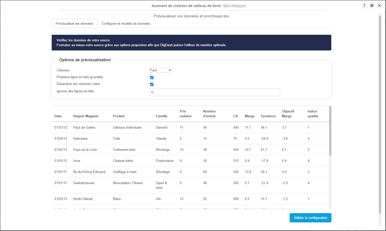Select date cell '01/05/12'
Screen dimensions: 386x231
61,161
